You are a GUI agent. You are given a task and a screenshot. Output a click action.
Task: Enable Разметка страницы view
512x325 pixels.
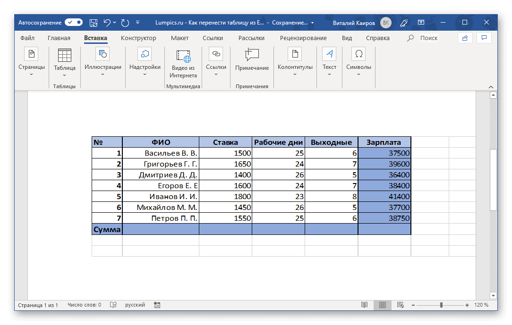coord(383,305)
